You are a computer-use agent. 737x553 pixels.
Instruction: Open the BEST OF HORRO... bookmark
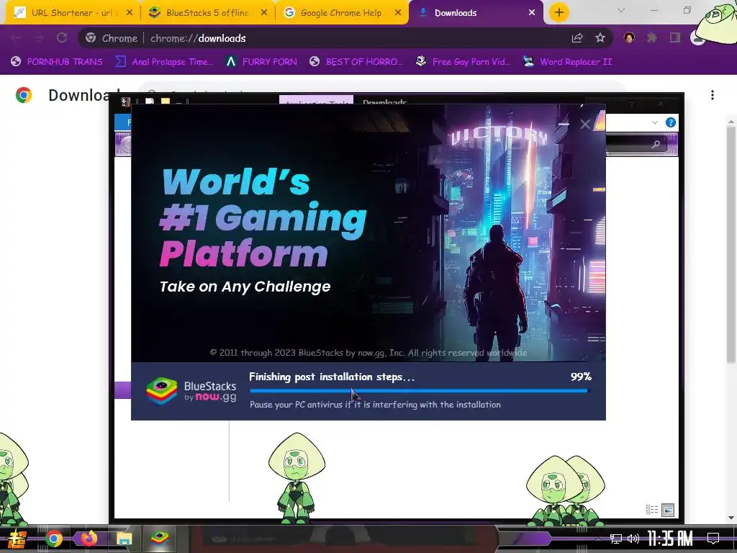[356, 62]
